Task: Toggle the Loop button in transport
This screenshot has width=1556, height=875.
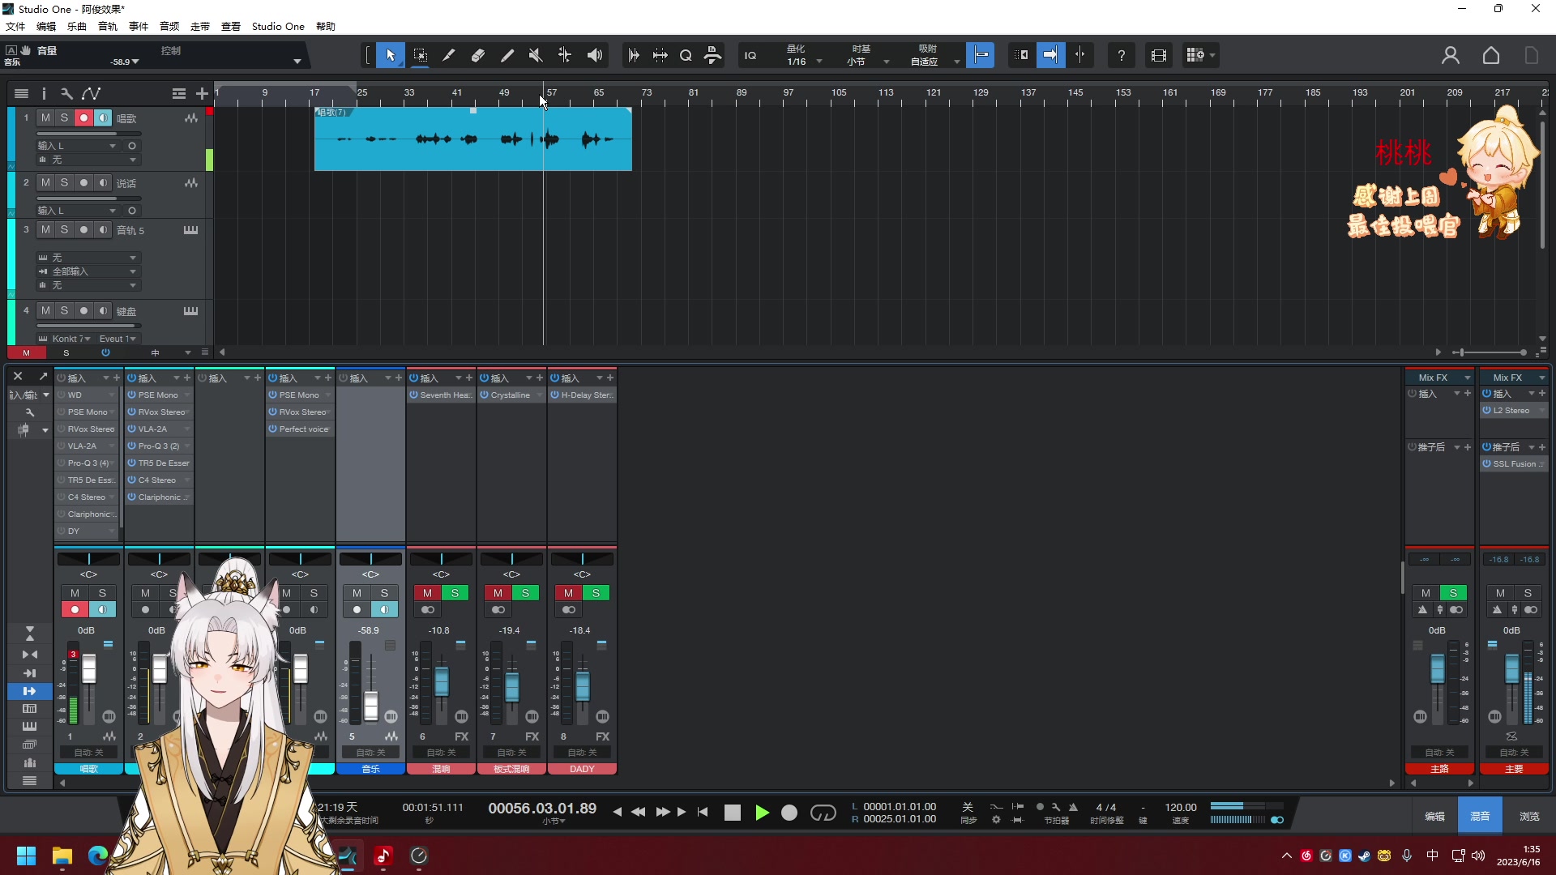Action: coord(823,813)
